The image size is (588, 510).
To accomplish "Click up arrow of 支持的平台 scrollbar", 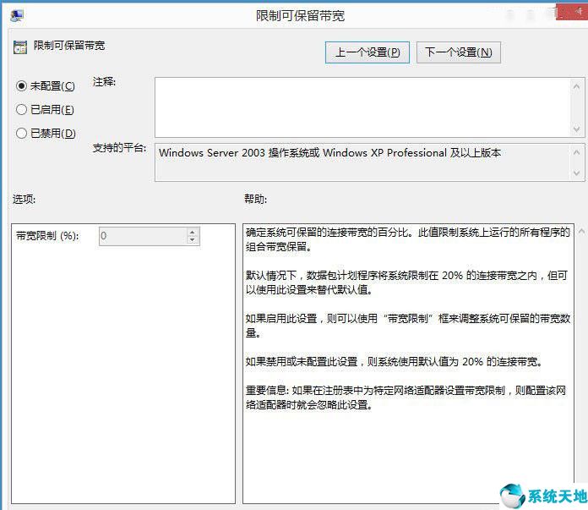I will point(577,152).
